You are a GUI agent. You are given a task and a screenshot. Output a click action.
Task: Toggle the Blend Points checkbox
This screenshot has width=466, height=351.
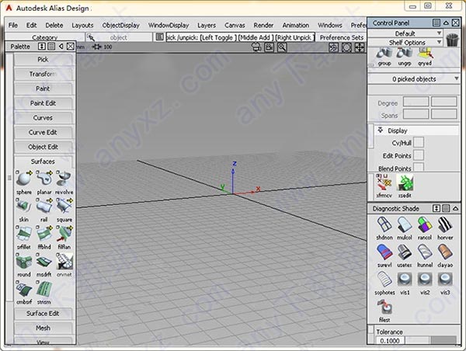419,167
